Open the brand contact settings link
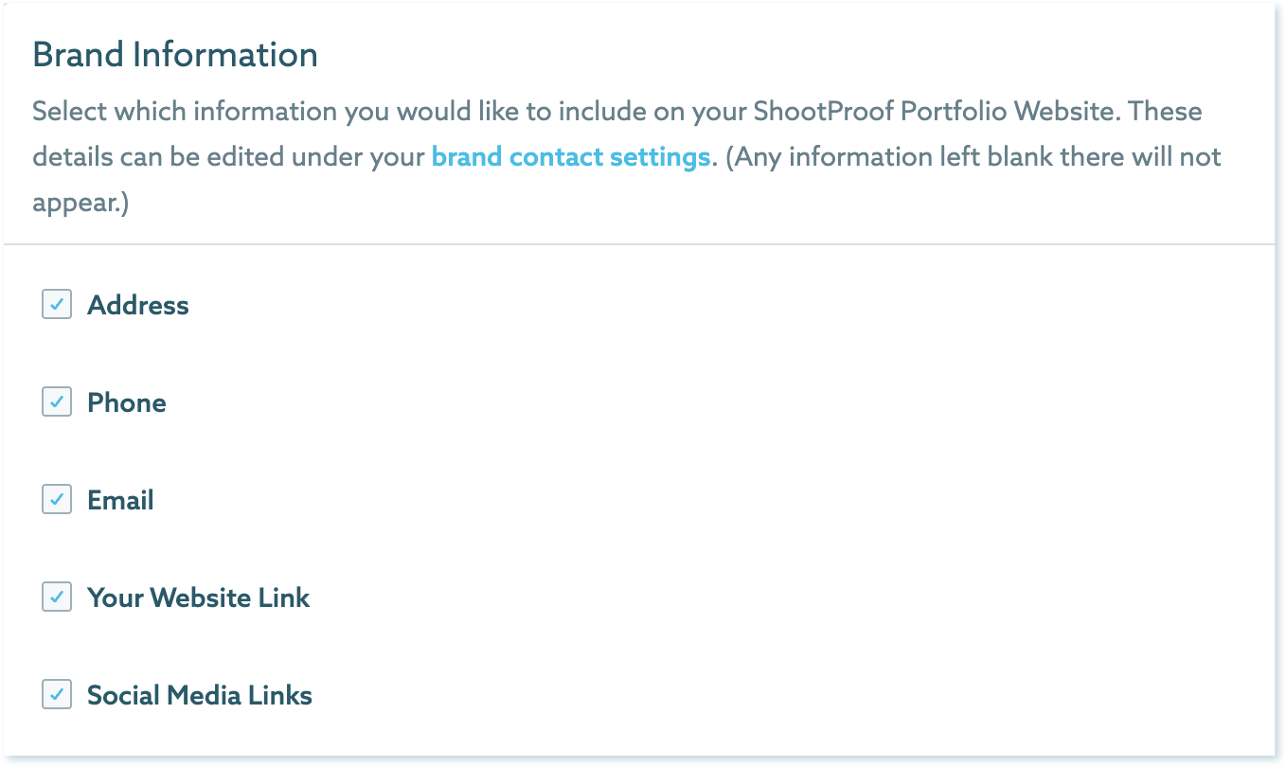The image size is (1286, 767). (571, 156)
